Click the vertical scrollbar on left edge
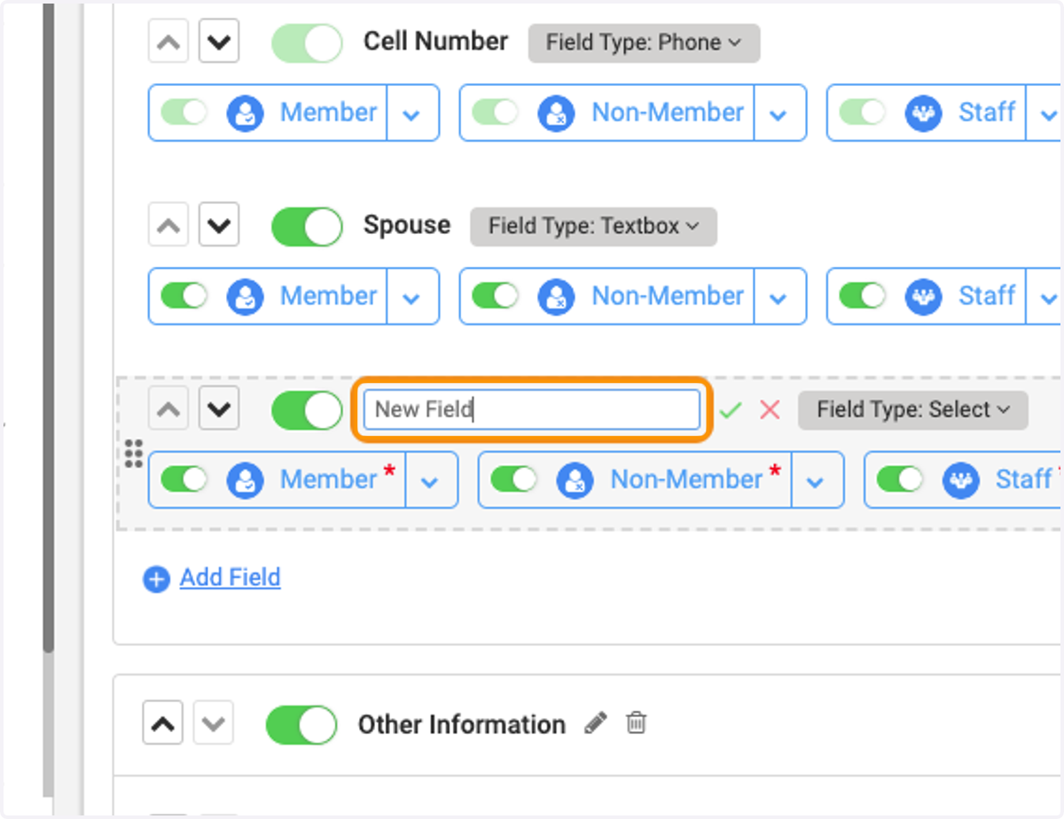 click(49, 328)
